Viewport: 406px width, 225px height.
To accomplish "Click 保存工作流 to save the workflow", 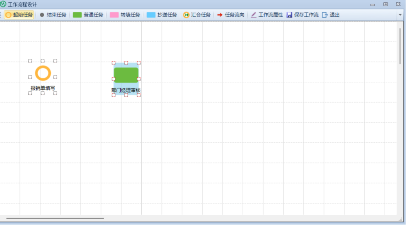I will tap(303, 15).
